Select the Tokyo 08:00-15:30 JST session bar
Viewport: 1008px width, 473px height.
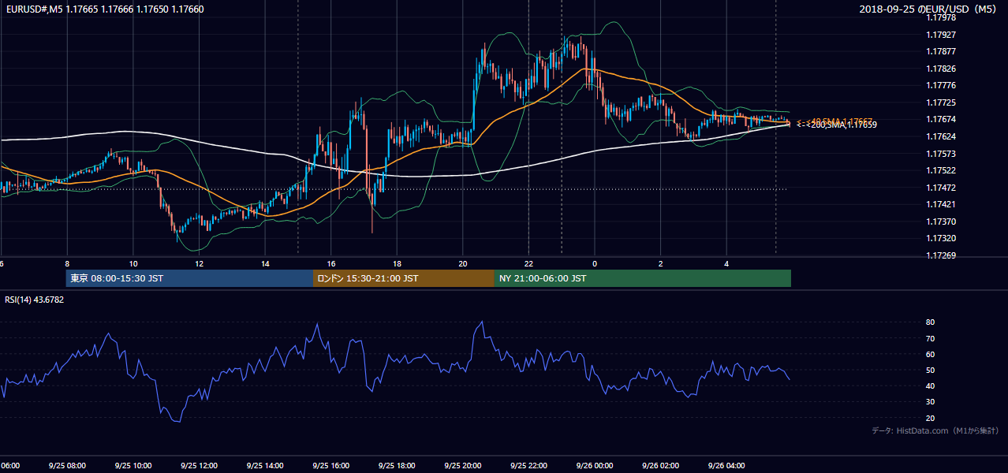[189, 278]
